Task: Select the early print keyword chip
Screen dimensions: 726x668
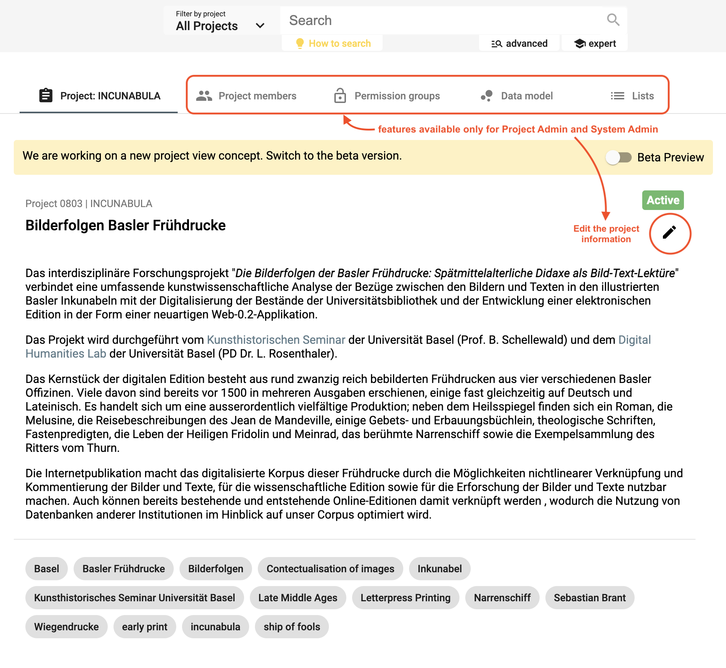Action: pos(145,627)
